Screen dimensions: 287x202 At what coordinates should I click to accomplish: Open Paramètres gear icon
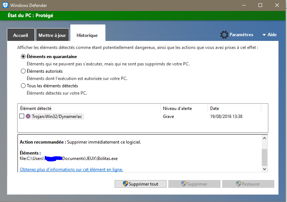tap(224, 35)
